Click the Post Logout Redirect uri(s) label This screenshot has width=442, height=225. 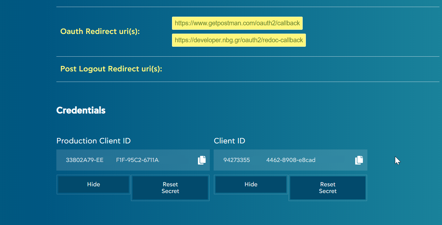coord(111,68)
